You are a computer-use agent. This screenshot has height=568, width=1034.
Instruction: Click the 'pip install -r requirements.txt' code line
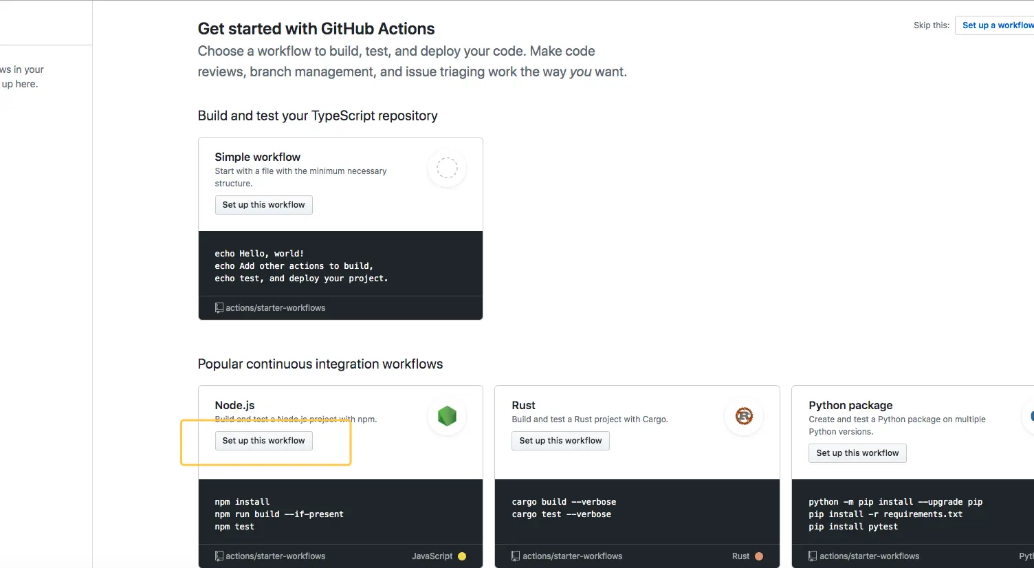click(x=885, y=514)
